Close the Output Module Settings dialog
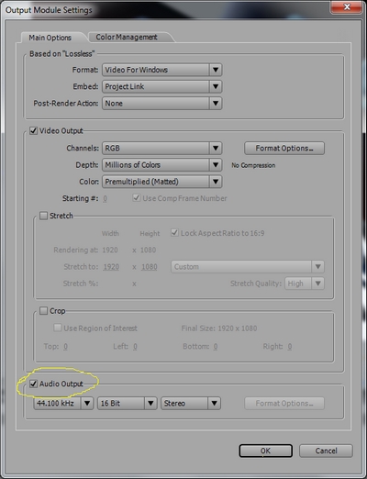 tap(347, 6)
